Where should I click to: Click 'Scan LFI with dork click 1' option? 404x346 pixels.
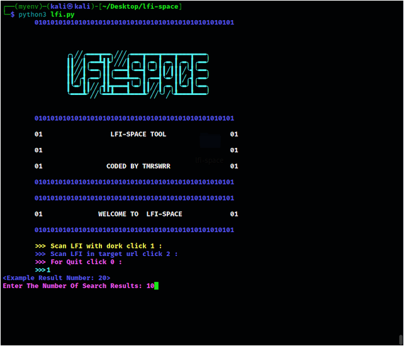[98, 246]
